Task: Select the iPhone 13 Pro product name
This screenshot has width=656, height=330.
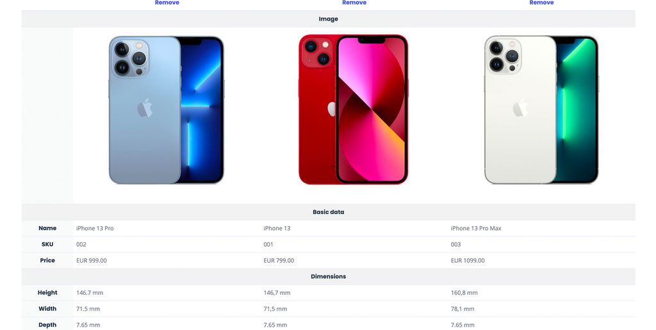Action: point(95,228)
